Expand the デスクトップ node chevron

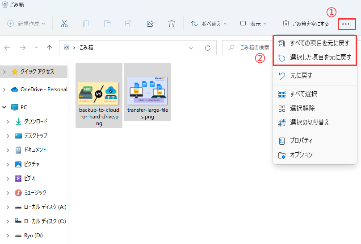click(8, 136)
